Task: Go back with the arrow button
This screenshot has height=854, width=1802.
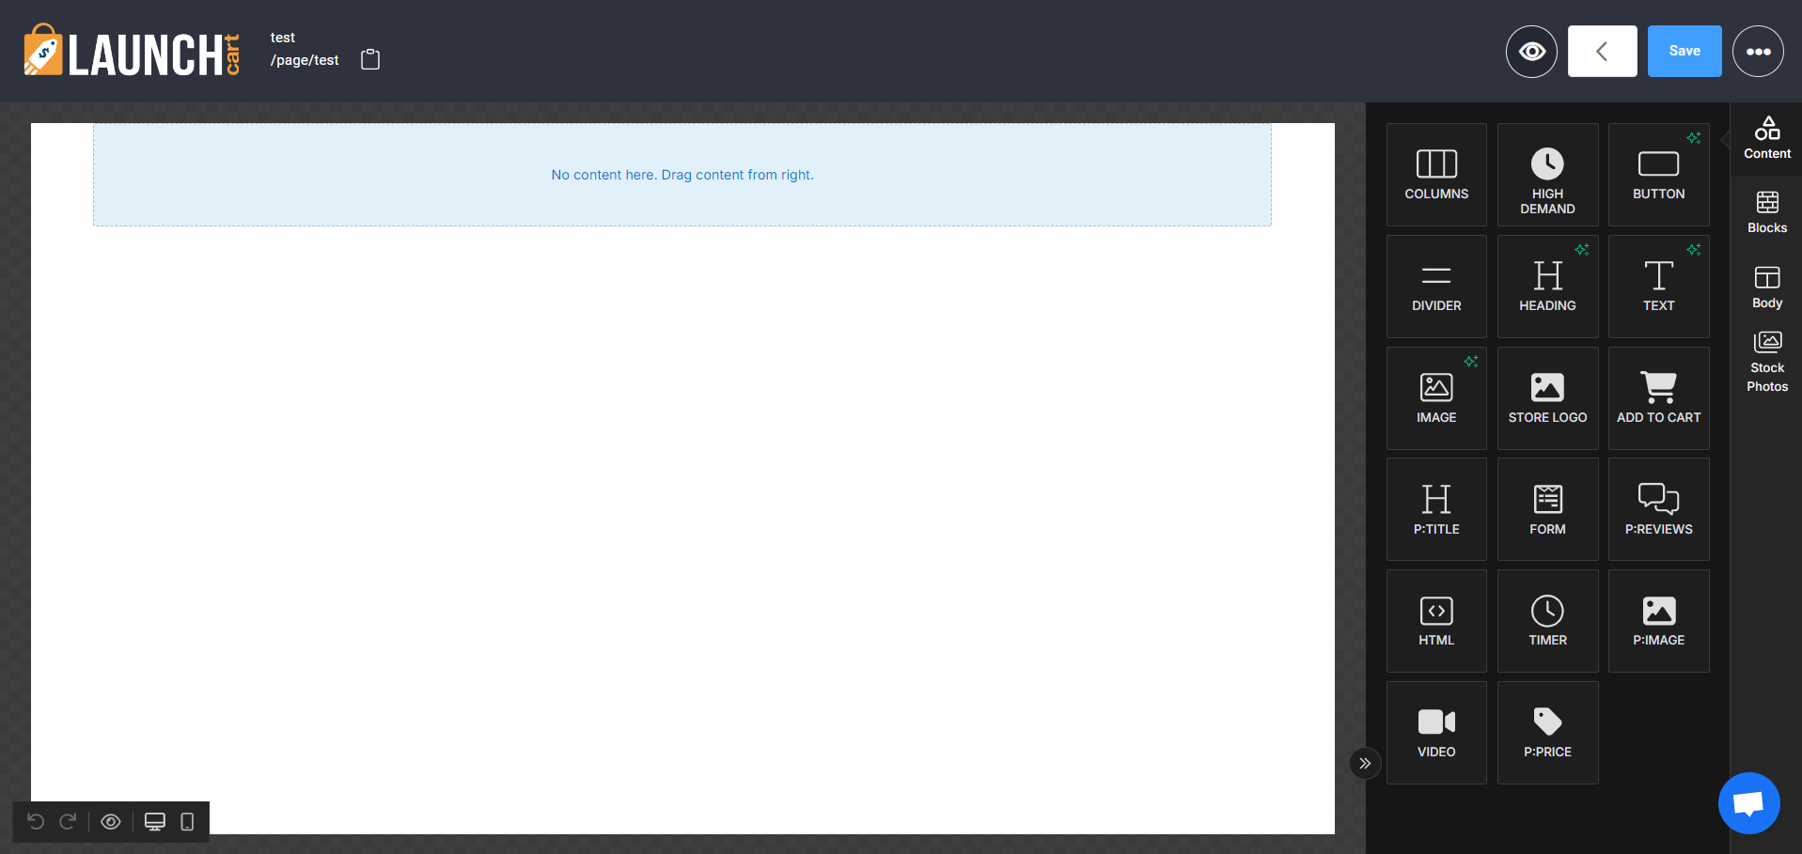Action: click(1602, 51)
